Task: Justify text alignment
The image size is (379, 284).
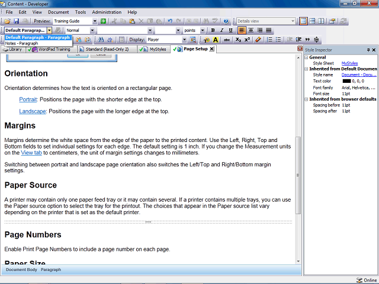Action: [x=269, y=30]
